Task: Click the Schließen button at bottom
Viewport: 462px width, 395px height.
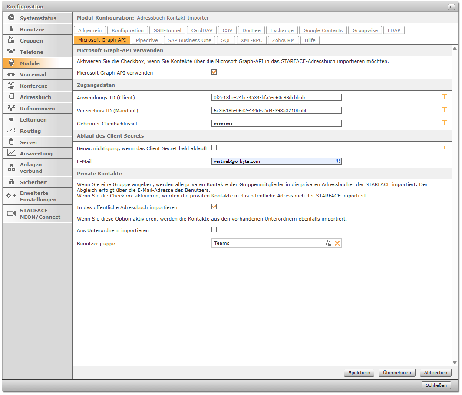Action: pyautogui.click(x=436, y=385)
